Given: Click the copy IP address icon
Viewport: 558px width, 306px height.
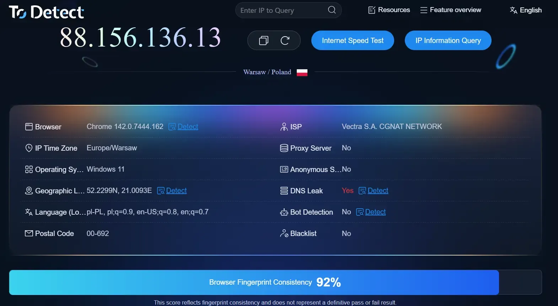Looking at the screenshot, I should coord(263,41).
